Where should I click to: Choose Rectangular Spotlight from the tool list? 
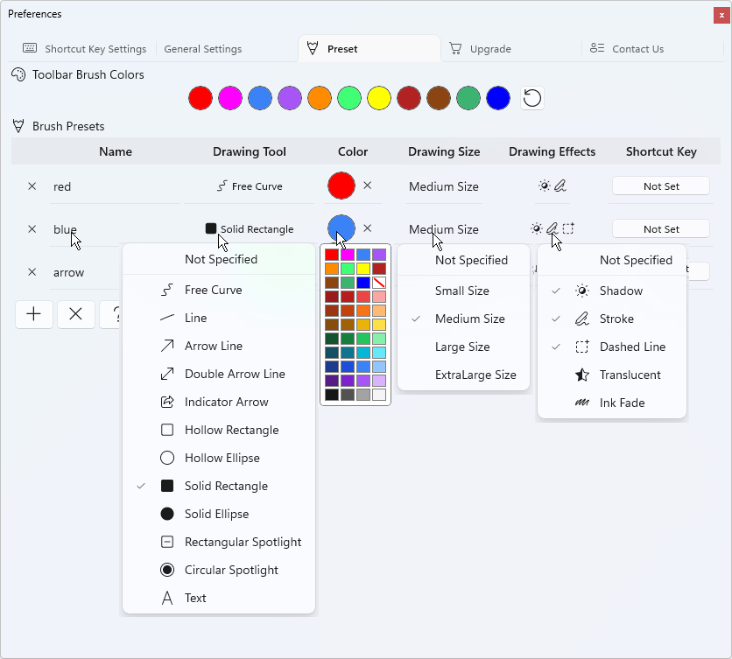tap(219, 542)
